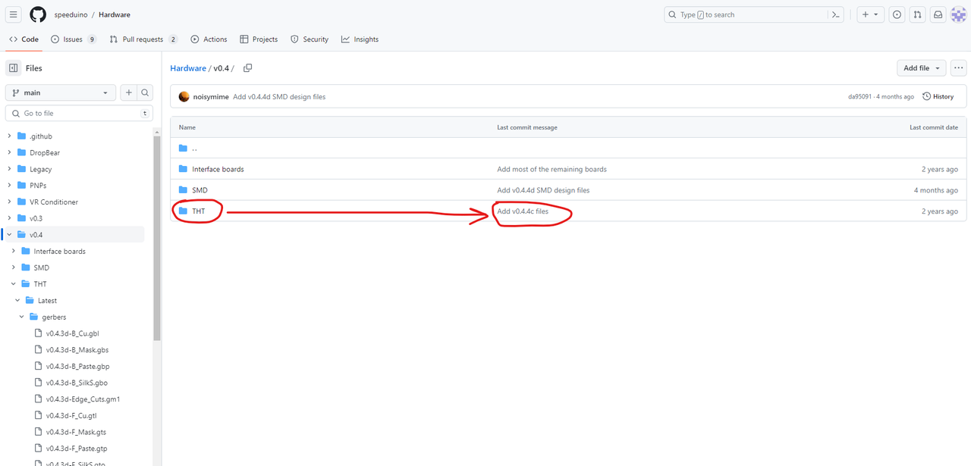The width and height of the screenshot is (971, 466).
Task: Collapse the gerbers folder in tree
Action: 22,317
